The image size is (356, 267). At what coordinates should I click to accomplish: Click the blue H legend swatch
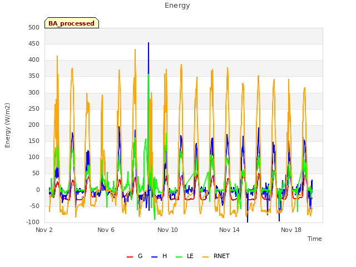pos(154,257)
